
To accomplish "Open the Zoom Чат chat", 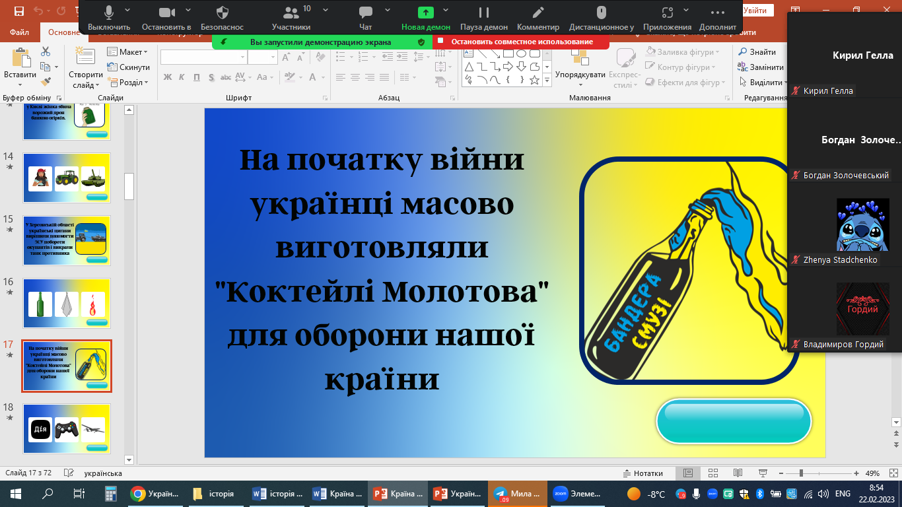I will click(365, 18).
